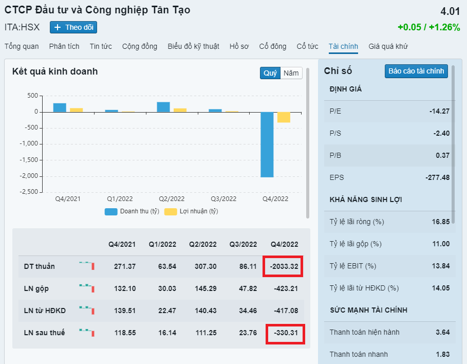Open the LN từ HĐKD sparkline chart icon
This screenshot has width=467, height=364.
[87, 310]
